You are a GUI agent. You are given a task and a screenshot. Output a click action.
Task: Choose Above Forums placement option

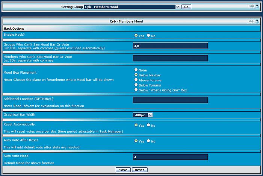click(136, 80)
